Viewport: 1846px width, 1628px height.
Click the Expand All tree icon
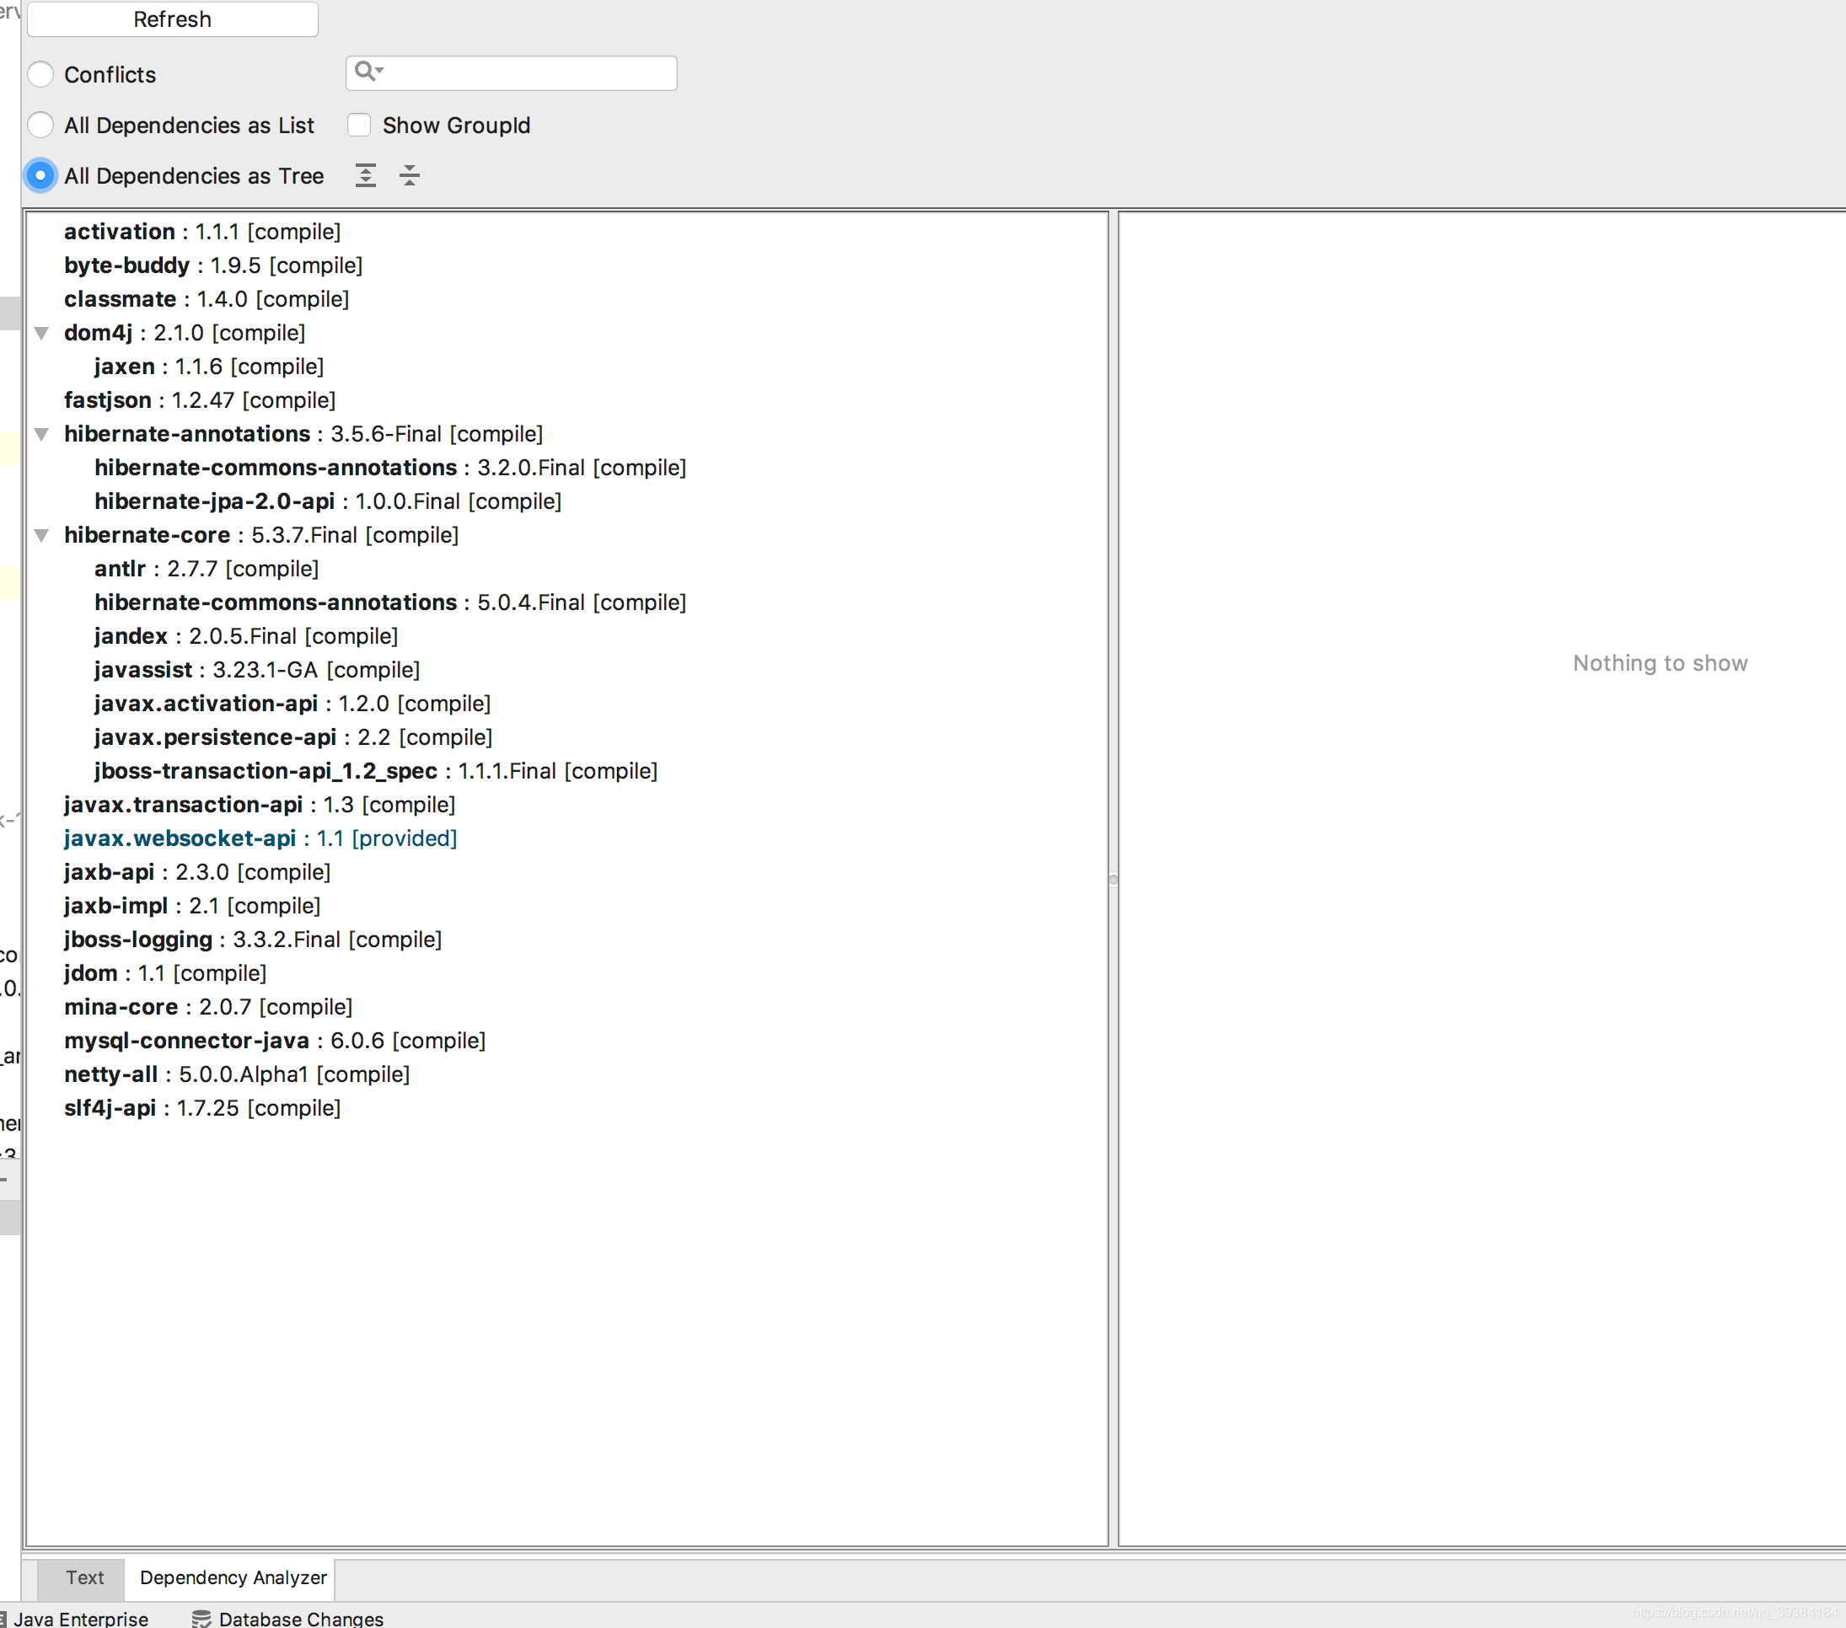(365, 175)
